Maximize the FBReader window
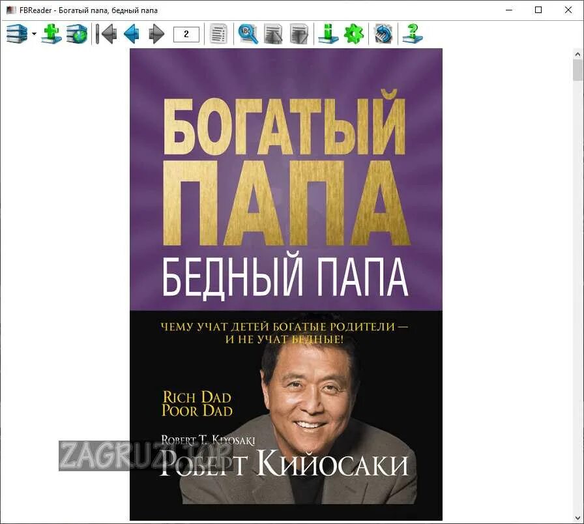The height and width of the screenshot is (524, 584). coord(538,10)
